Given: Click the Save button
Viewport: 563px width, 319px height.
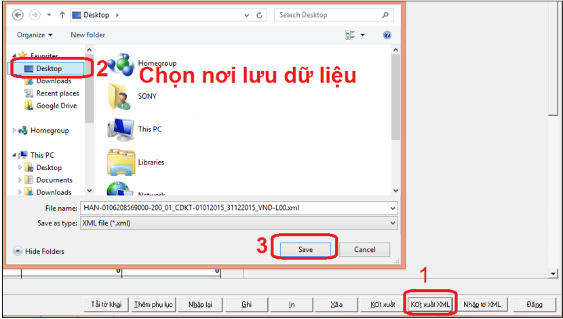Looking at the screenshot, I should [x=305, y=249].
